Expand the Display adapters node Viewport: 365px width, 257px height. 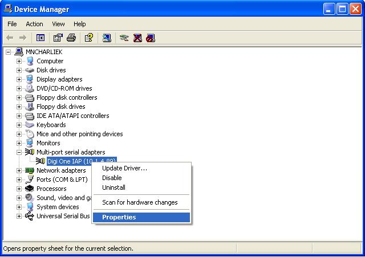click(x=19, y=79)
